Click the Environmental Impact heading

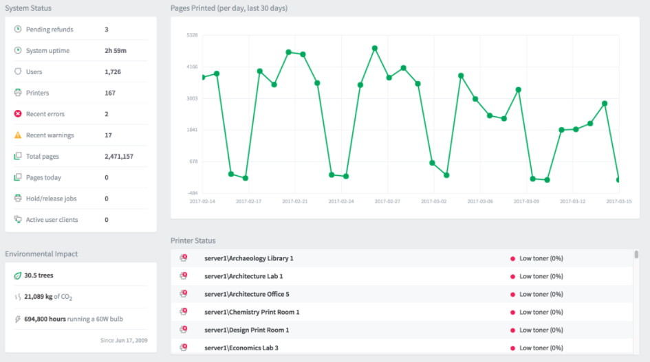(41, 254)
